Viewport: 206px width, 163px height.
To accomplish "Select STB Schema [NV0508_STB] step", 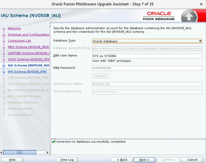I will click(x=28, y=78).
